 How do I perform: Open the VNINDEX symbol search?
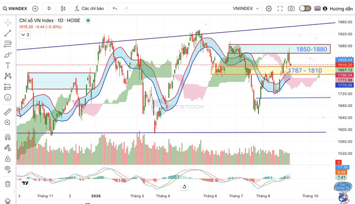[15, 9]
